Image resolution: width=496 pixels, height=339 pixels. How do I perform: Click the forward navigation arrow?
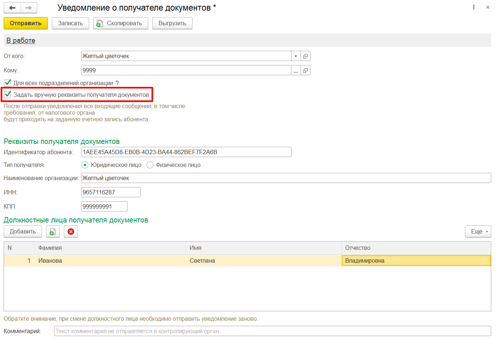(x=28, y=8)
